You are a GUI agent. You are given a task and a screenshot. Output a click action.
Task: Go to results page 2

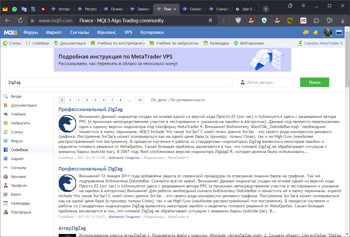coord(70,100)
